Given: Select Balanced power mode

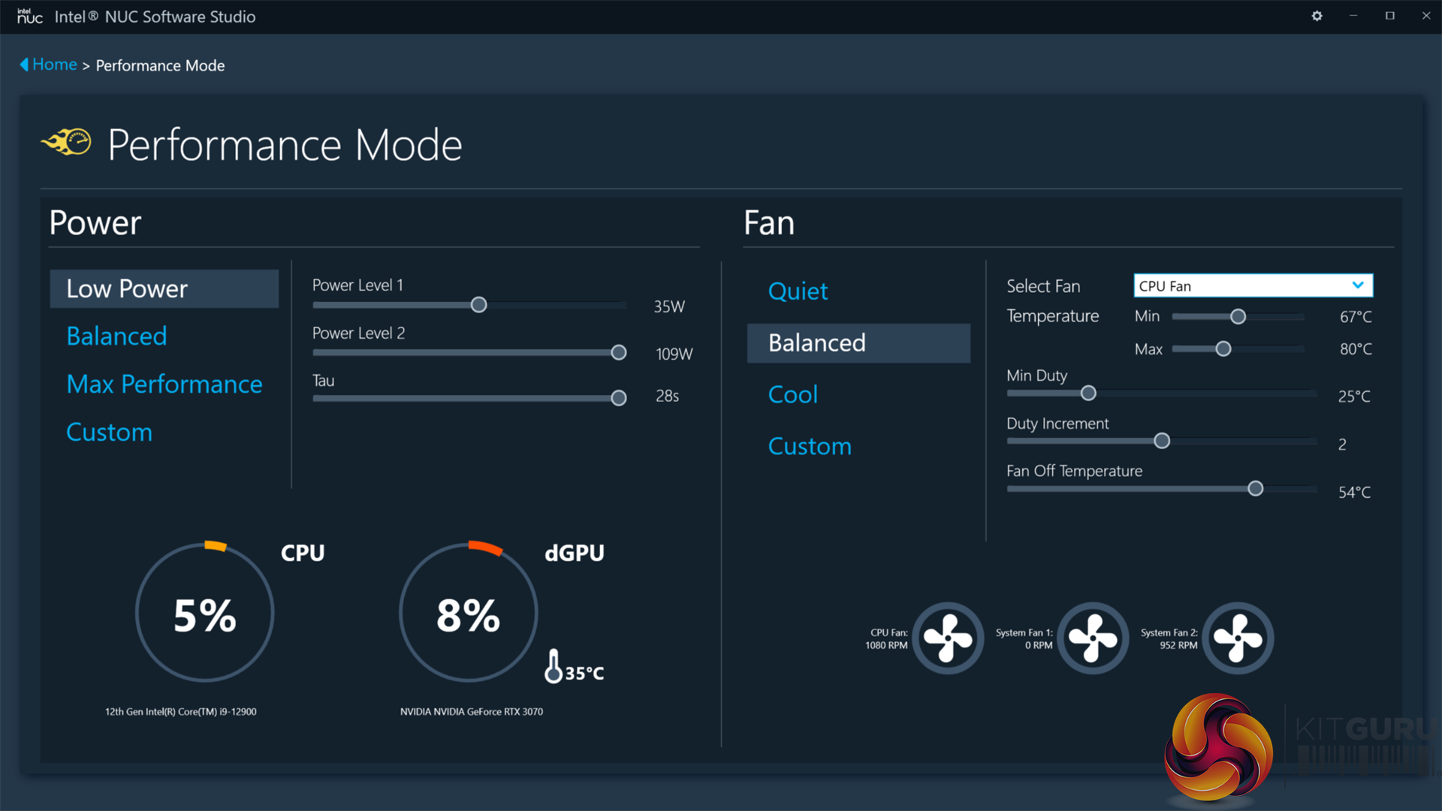Looking at the screenshot, I should [116, 336].
